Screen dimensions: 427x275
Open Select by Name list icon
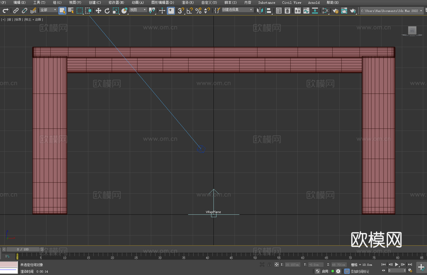click(x=71, y=11)
